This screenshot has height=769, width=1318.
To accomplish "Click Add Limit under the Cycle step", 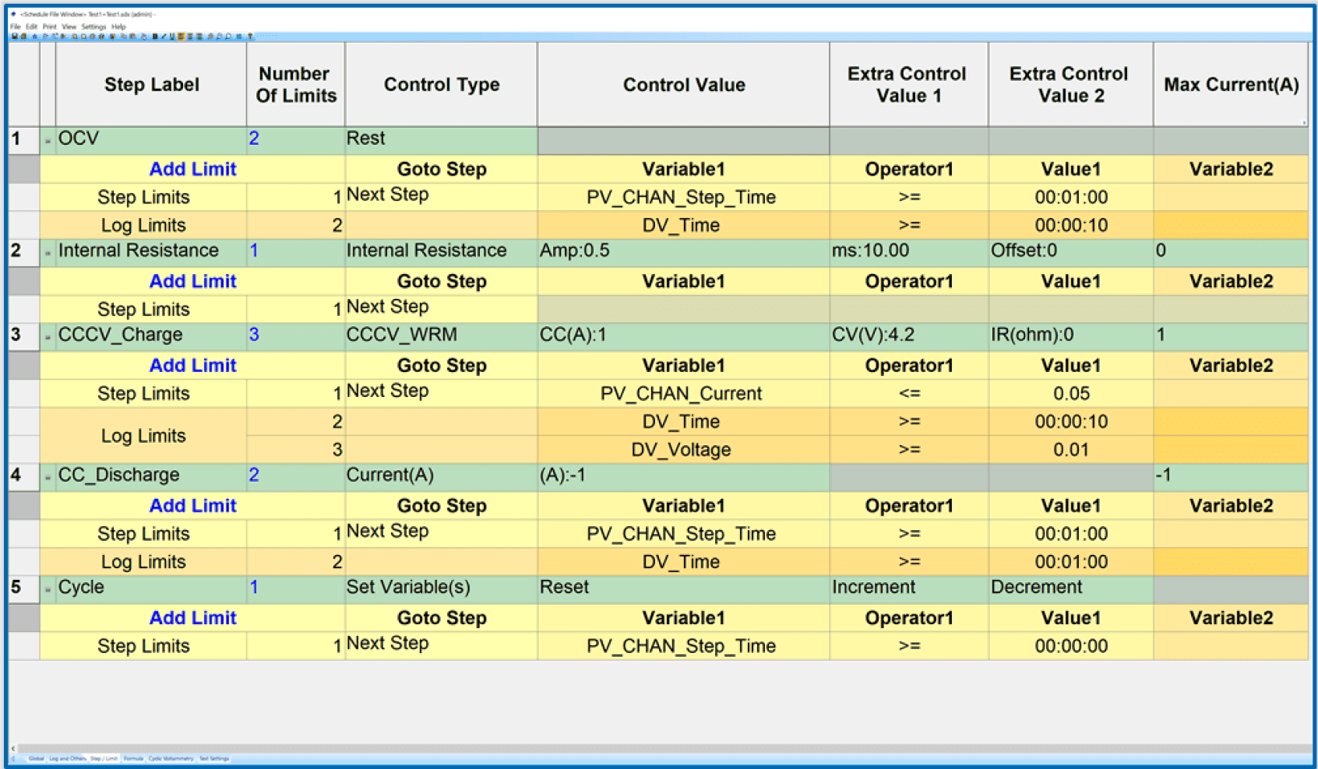I will (x=192, y=617).
